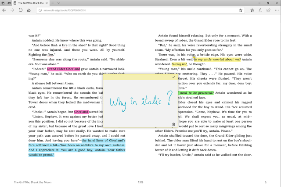Go back using the back arrow
The image size is (281, 187).
click(x=4, y=10)
